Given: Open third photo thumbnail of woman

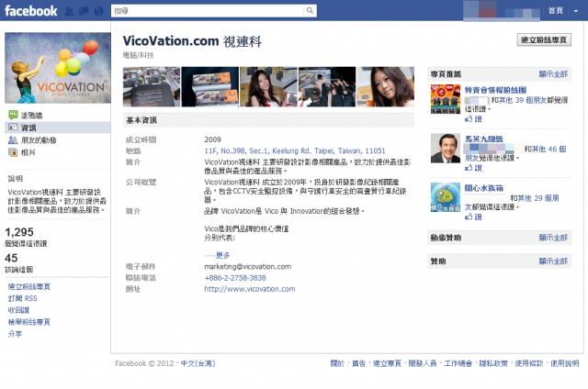Looking at the screenshot, I should [x=268, y=87].
